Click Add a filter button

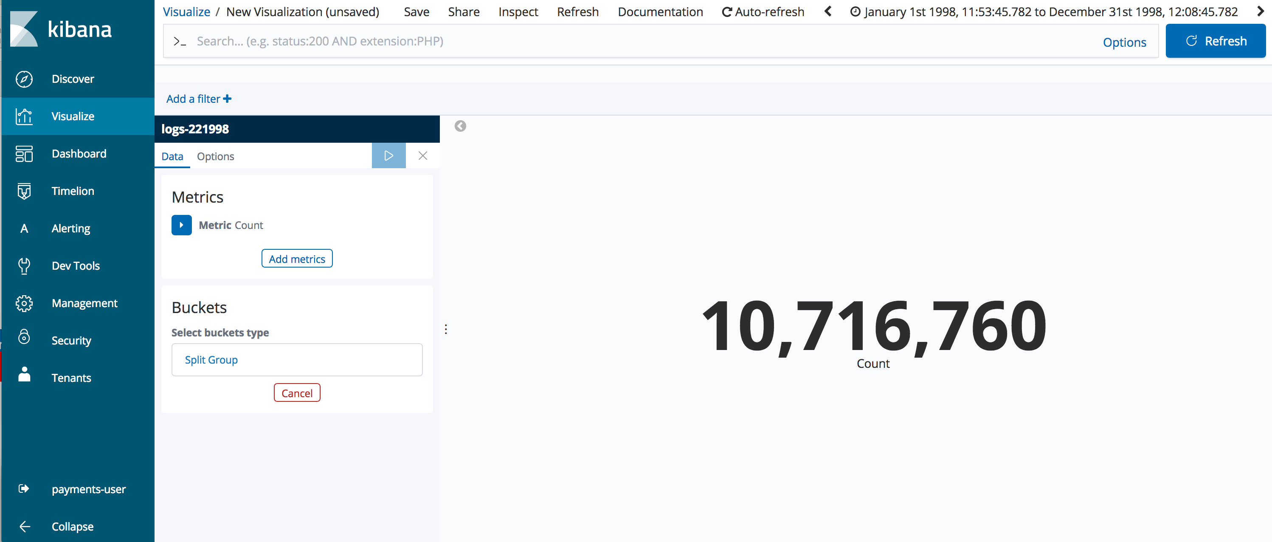tap(199, 98)
